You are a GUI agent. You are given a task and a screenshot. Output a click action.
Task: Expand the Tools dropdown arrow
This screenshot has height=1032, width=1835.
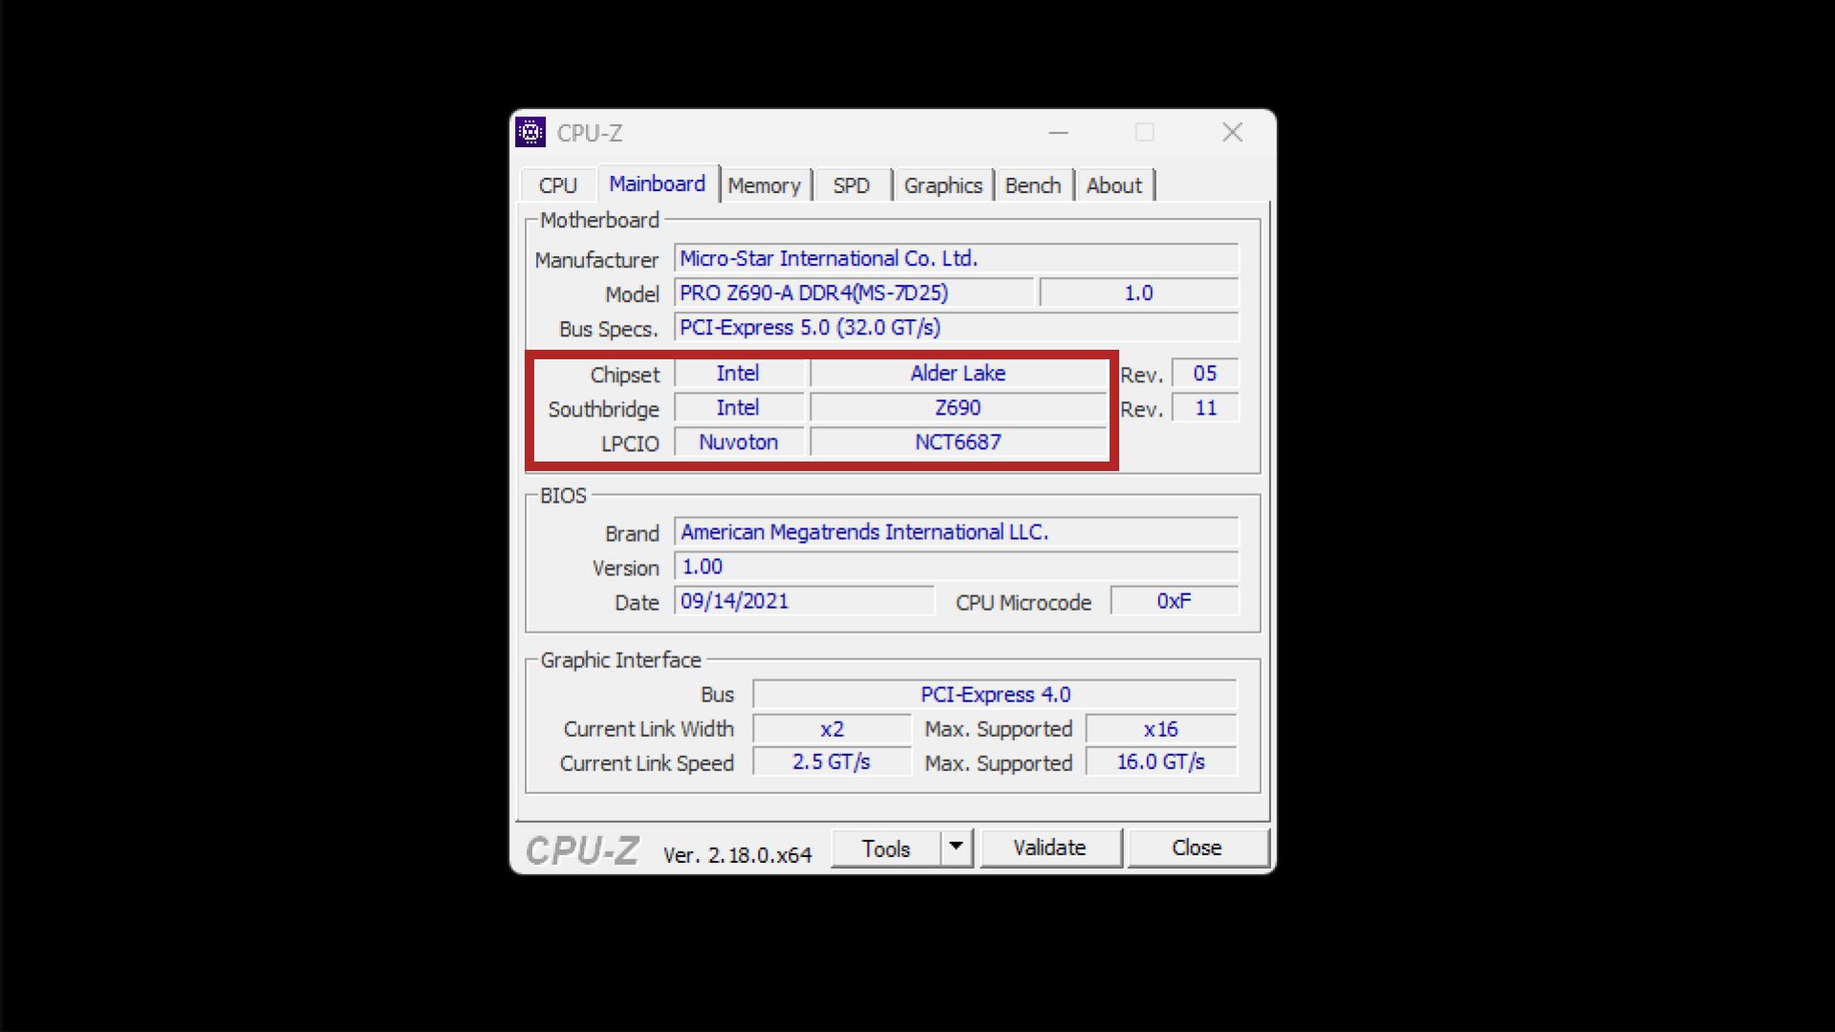click(955, 848)
